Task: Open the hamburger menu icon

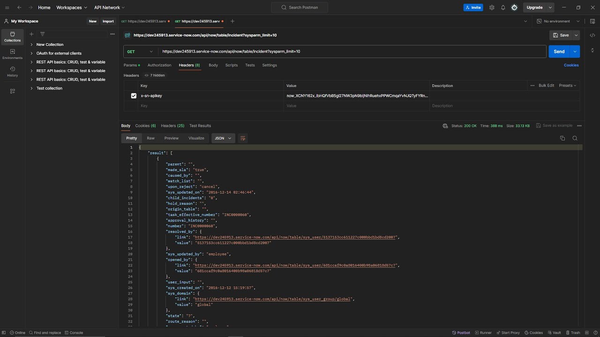Action: point(7,7)
